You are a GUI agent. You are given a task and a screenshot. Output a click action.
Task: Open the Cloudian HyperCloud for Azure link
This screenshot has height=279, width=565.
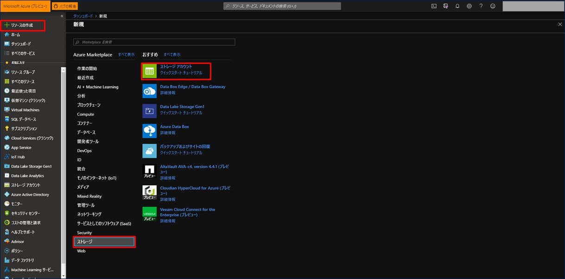tap(195, 190)
